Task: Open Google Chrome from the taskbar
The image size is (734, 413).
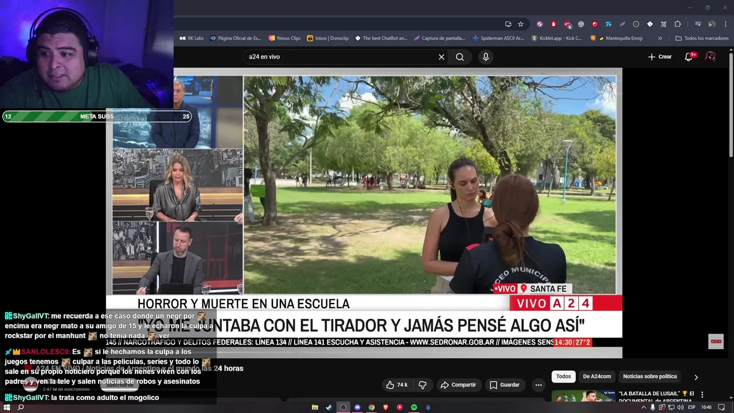Action: point(372,407)
